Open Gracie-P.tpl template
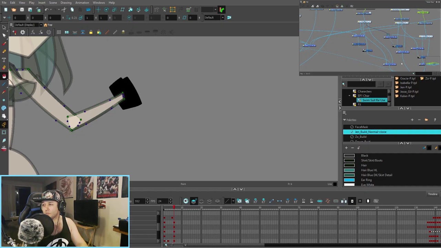441x248 pixels. click(x=408, y=79)
